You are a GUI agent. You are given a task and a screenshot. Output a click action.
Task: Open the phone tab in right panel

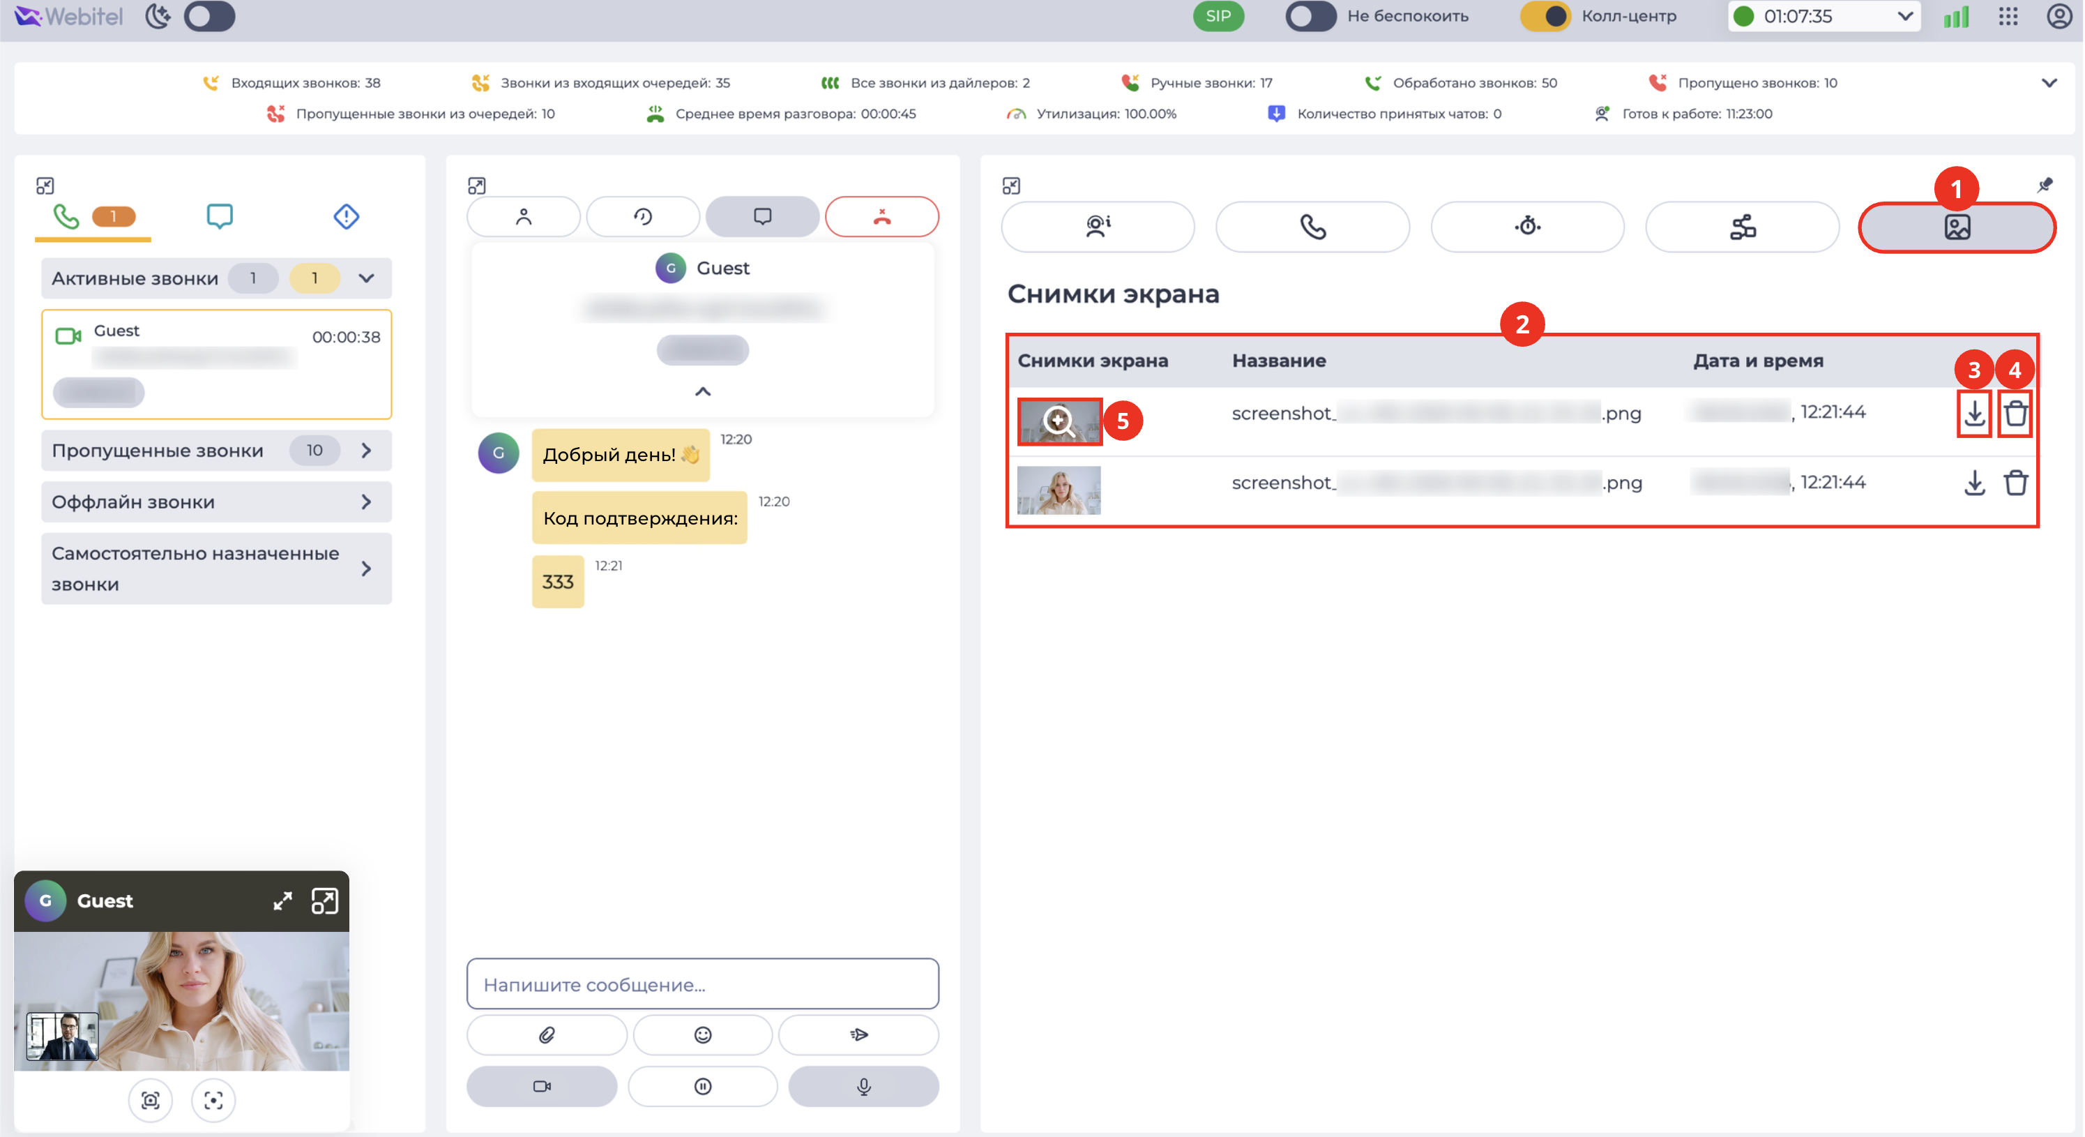coord(1313,227)
